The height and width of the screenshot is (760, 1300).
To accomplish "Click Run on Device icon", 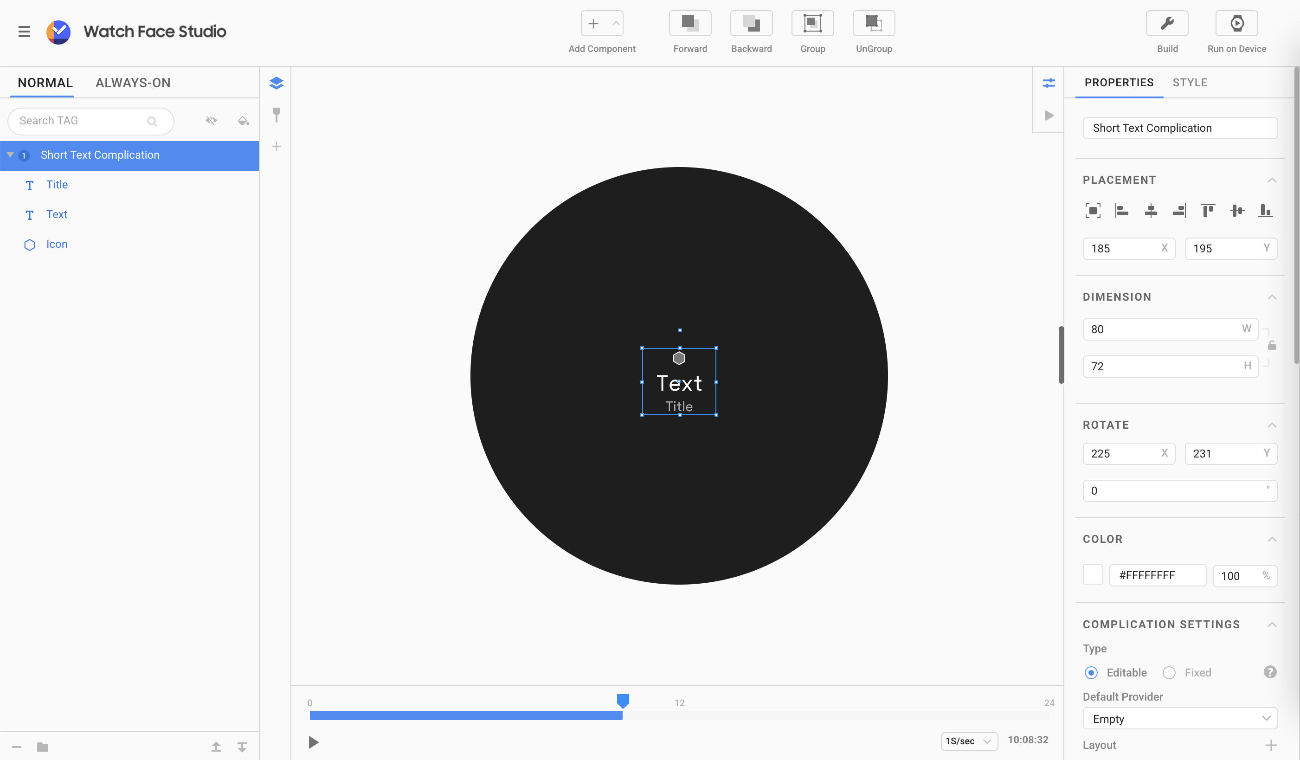I will (x=1236, y=24).
